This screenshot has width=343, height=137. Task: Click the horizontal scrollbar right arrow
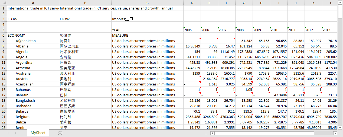point(335,133)
